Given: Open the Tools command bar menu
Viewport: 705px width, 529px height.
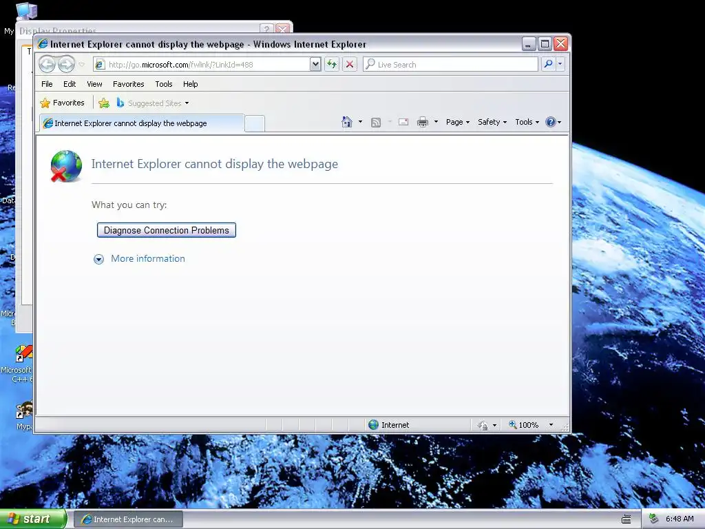Looking at the screenshot, I should pyautogui.click(x=527, y=122).
